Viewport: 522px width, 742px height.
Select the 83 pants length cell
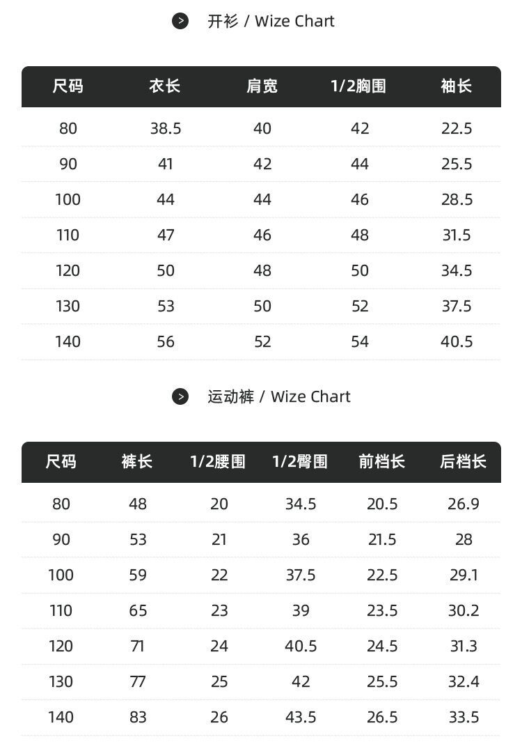pos(138,717)
